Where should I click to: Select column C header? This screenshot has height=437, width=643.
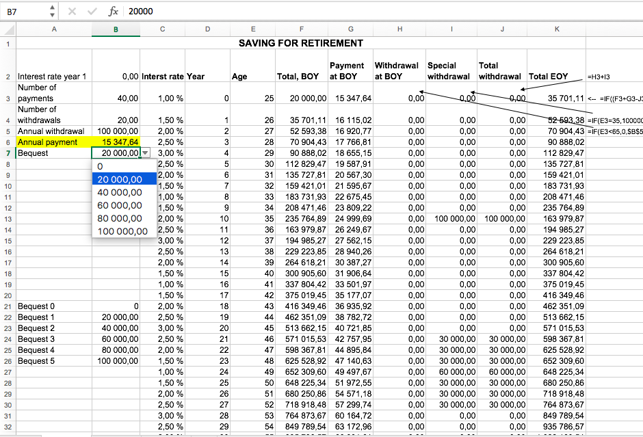click(162, 29)
